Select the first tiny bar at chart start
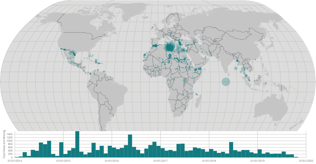Image resolution: width=316 pixels, height=164 pixels. click(x=17, y=157)
